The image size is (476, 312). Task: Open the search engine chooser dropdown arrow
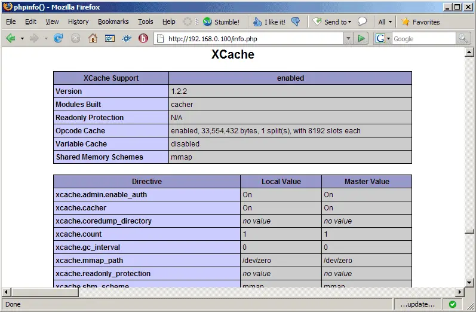[x=388, y=39]
